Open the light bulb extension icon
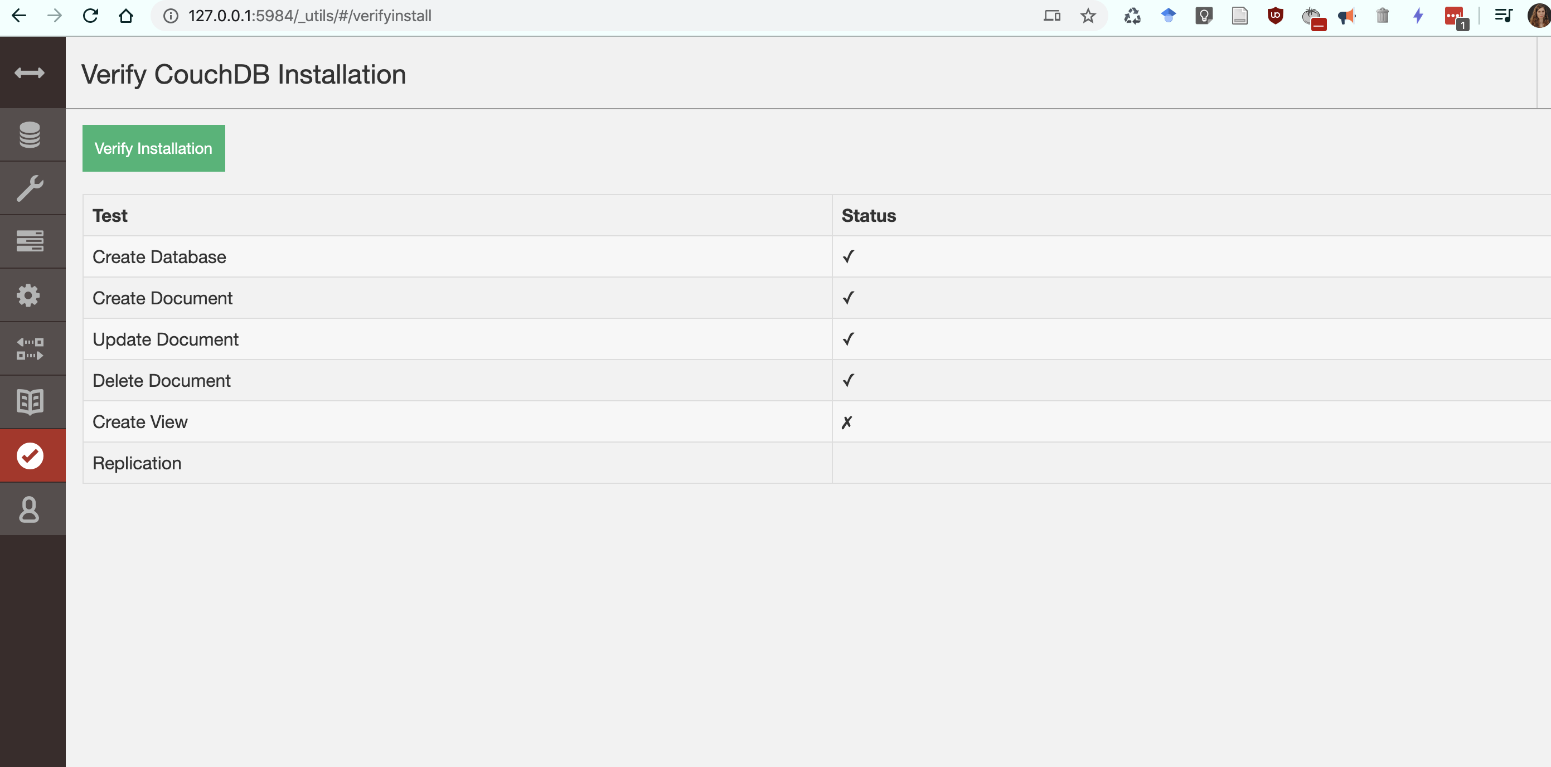The image size is (1551, 767). 1204,16
